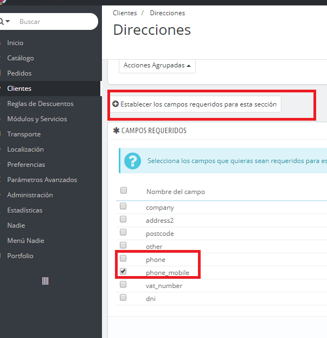Screen dimensions: 327x338
Task: Select the Nadie sidebar entry
Action: click(x=16, y=226)
